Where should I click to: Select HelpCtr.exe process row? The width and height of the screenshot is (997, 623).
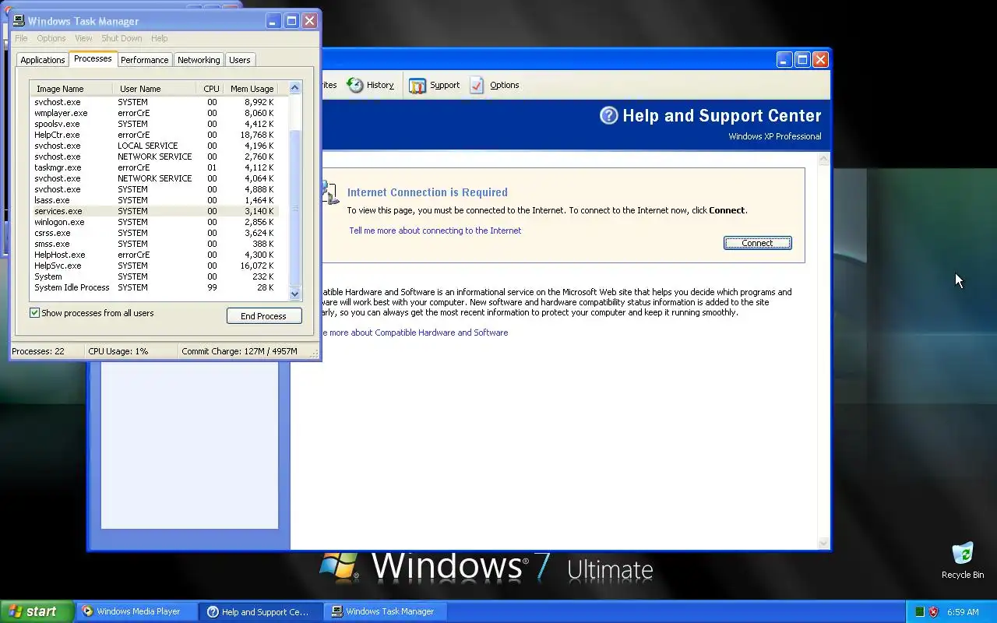tap(154, 135)
